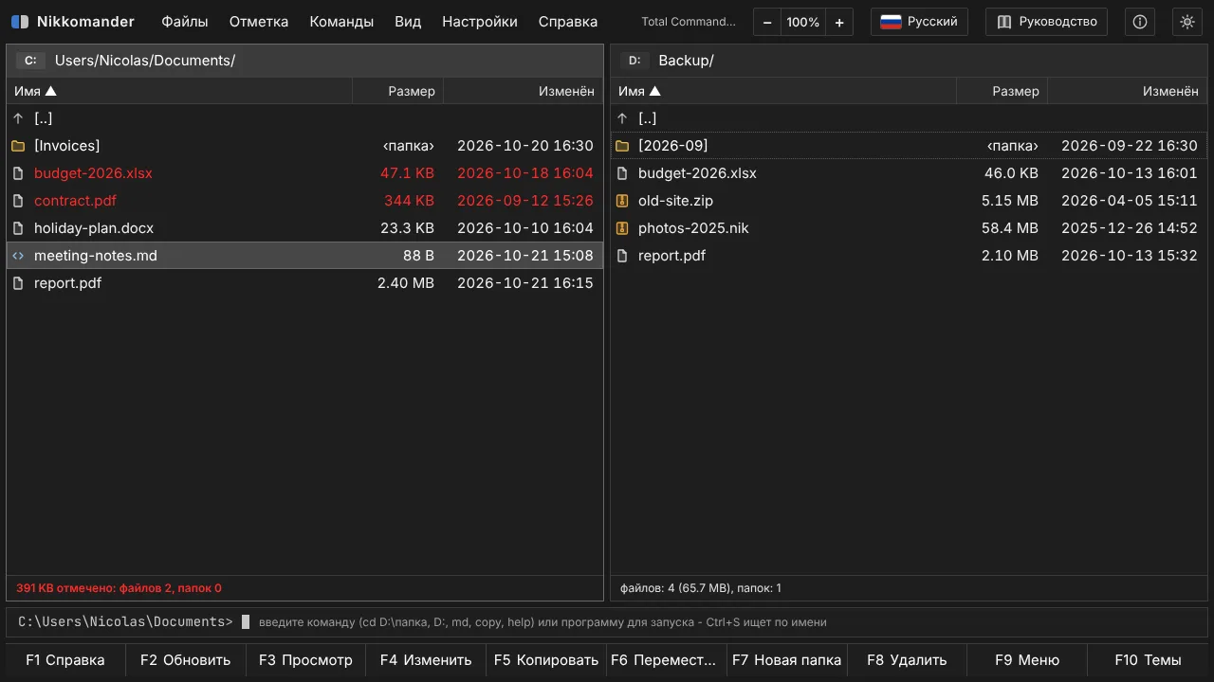
Task: Open the Вид menu
Action: click(408, 22)
